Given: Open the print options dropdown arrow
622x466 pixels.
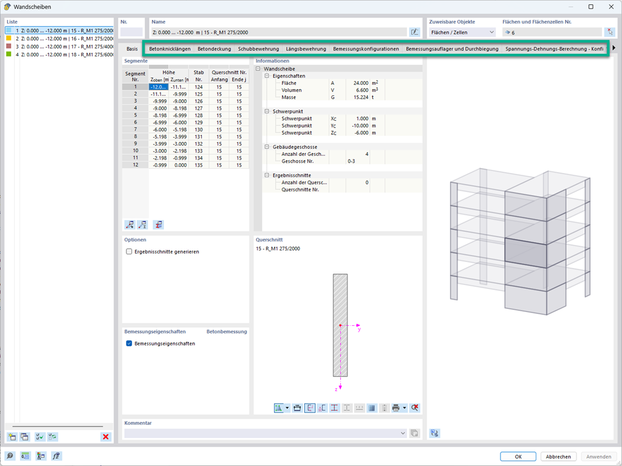Looking at the screenshot, I should click(405, 408).
